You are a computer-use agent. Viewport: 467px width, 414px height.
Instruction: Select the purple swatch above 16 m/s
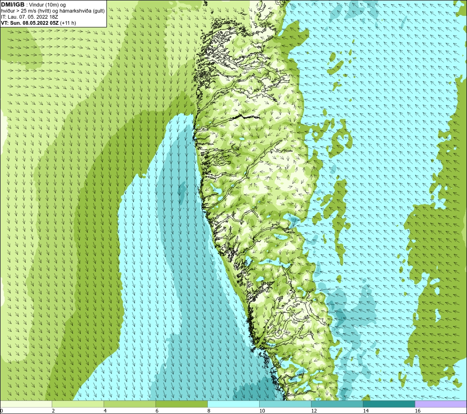pos(441,404)
